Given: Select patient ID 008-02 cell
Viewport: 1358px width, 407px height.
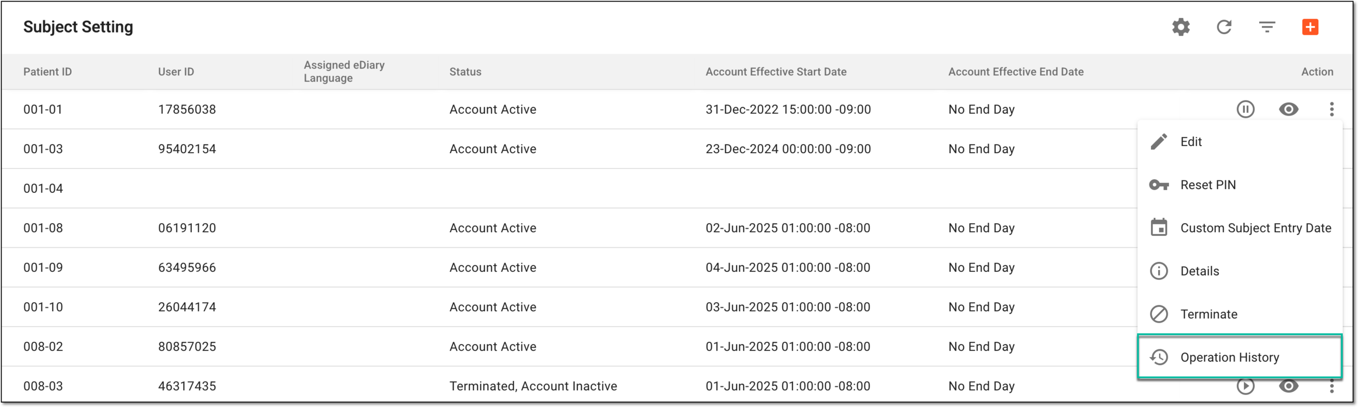Looking at the screenshot, I should coord(43,347).
